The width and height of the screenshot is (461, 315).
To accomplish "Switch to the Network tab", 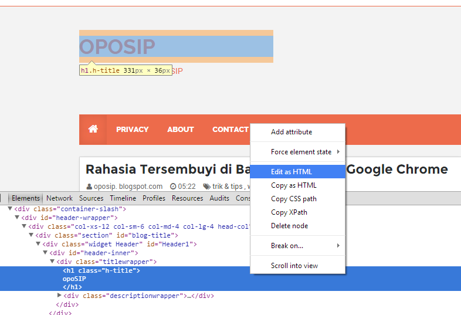I will (x=59, y=198).
